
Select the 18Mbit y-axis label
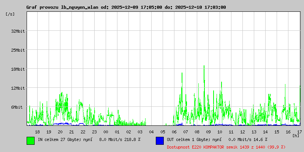click(18, 69)
